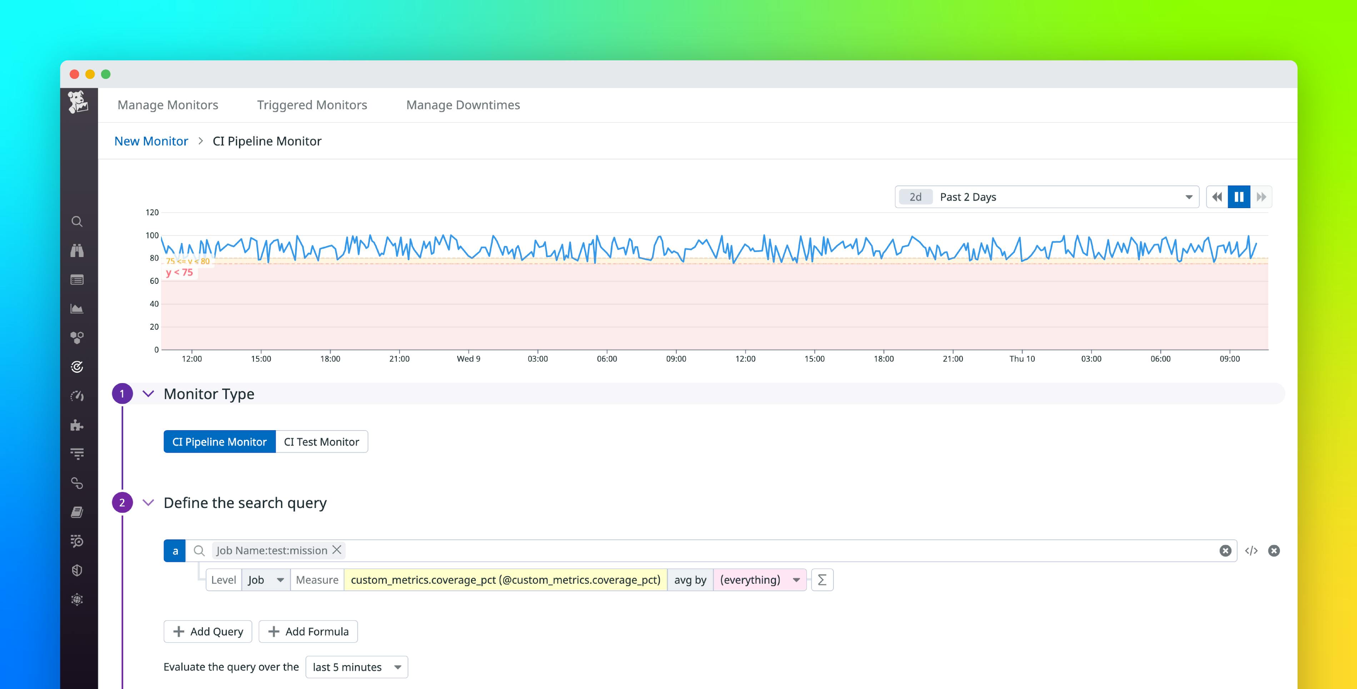Viewport: 1357px width, 689px height.
Task: Click the Triggered Monitors menu item
Action: (x=310, y=105)
